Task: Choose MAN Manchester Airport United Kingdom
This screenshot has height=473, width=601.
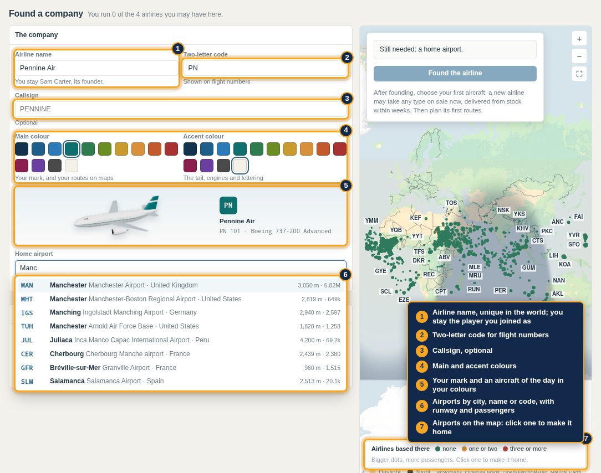Action: pyautogui.click(x=181, y=285)
